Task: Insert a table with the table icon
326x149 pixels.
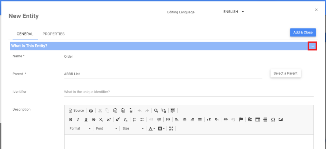Action: [x=258, y=120]
